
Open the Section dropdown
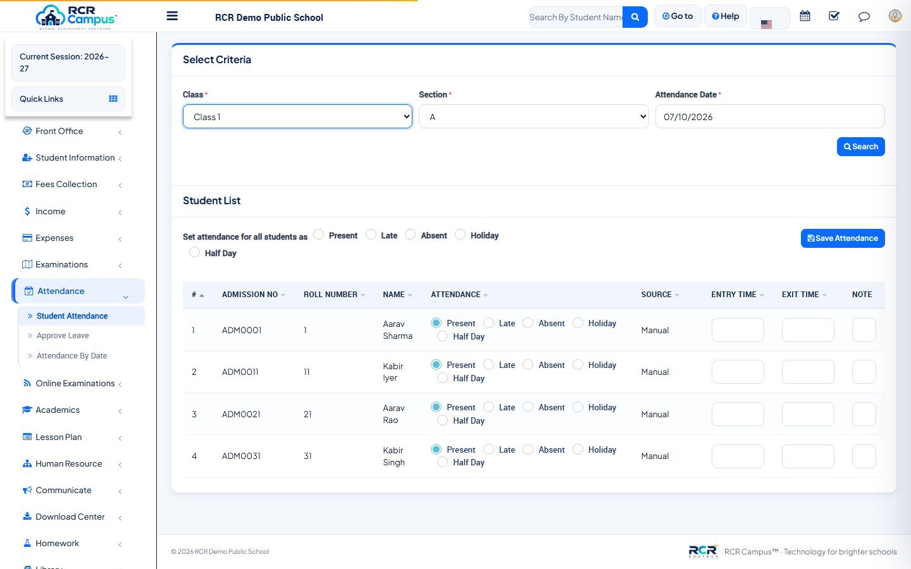tap(533, 116)
